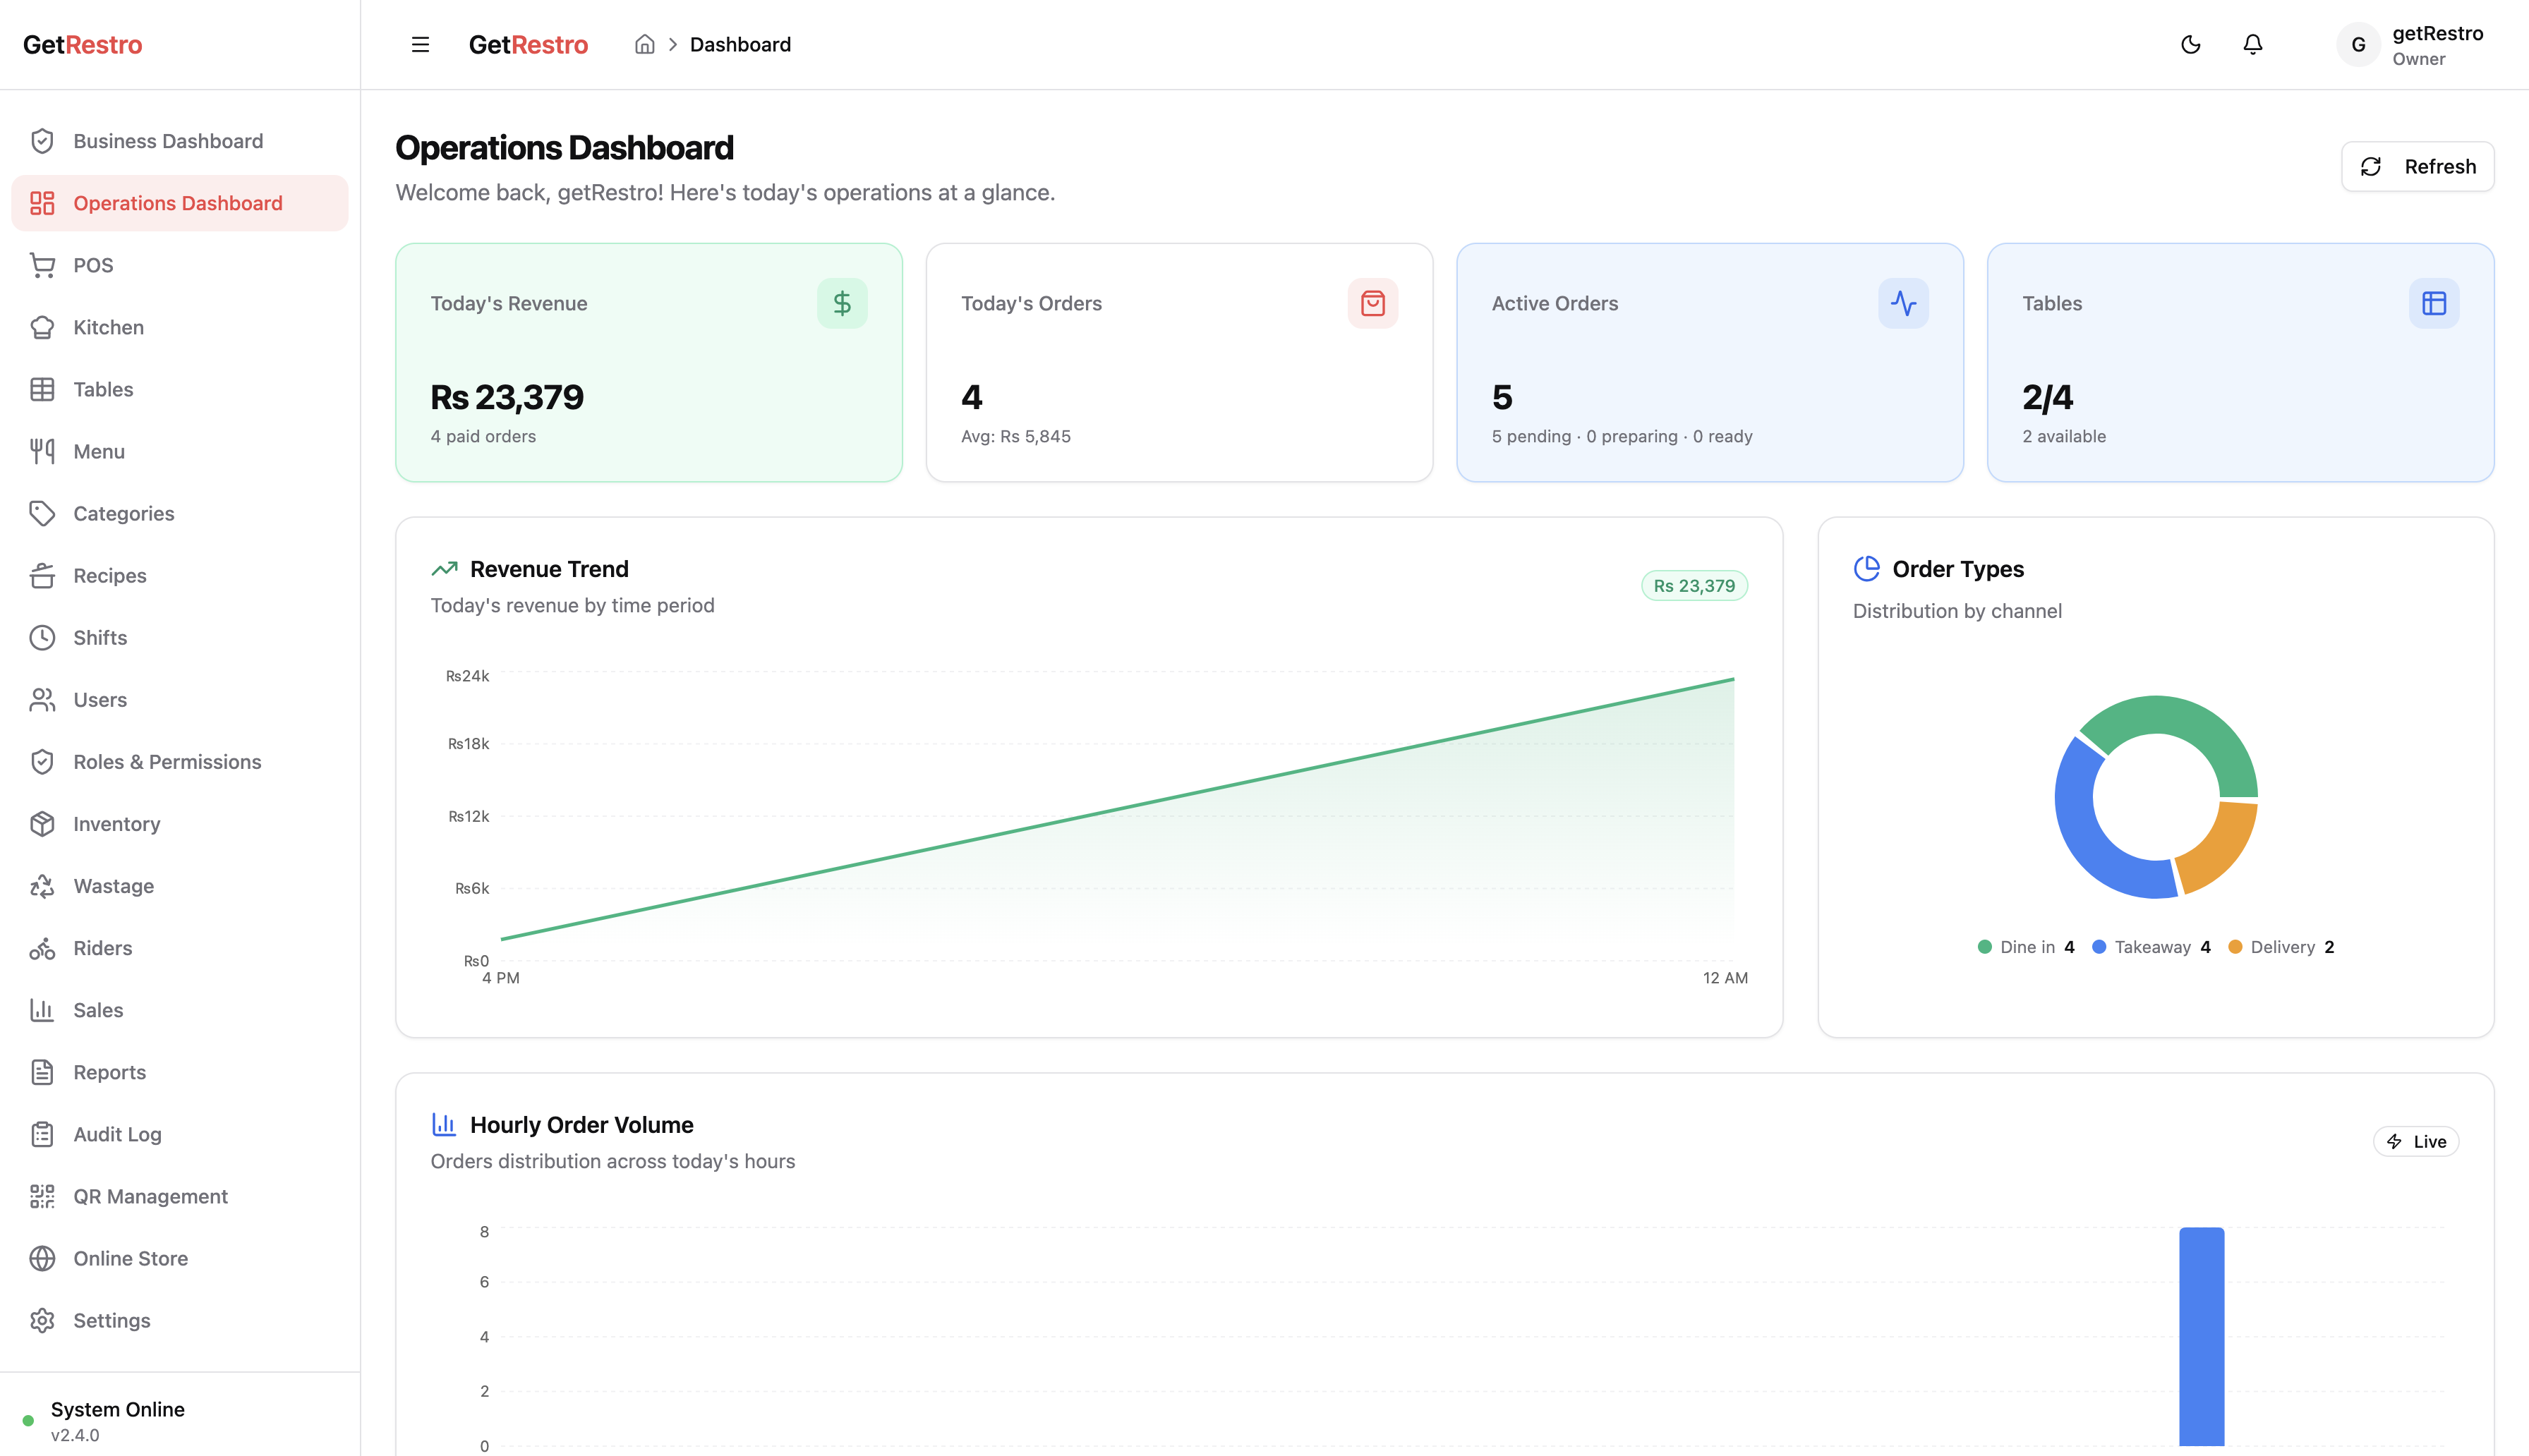Open the Settings gear icon

pyautogui.click(x=42, y=1320)
